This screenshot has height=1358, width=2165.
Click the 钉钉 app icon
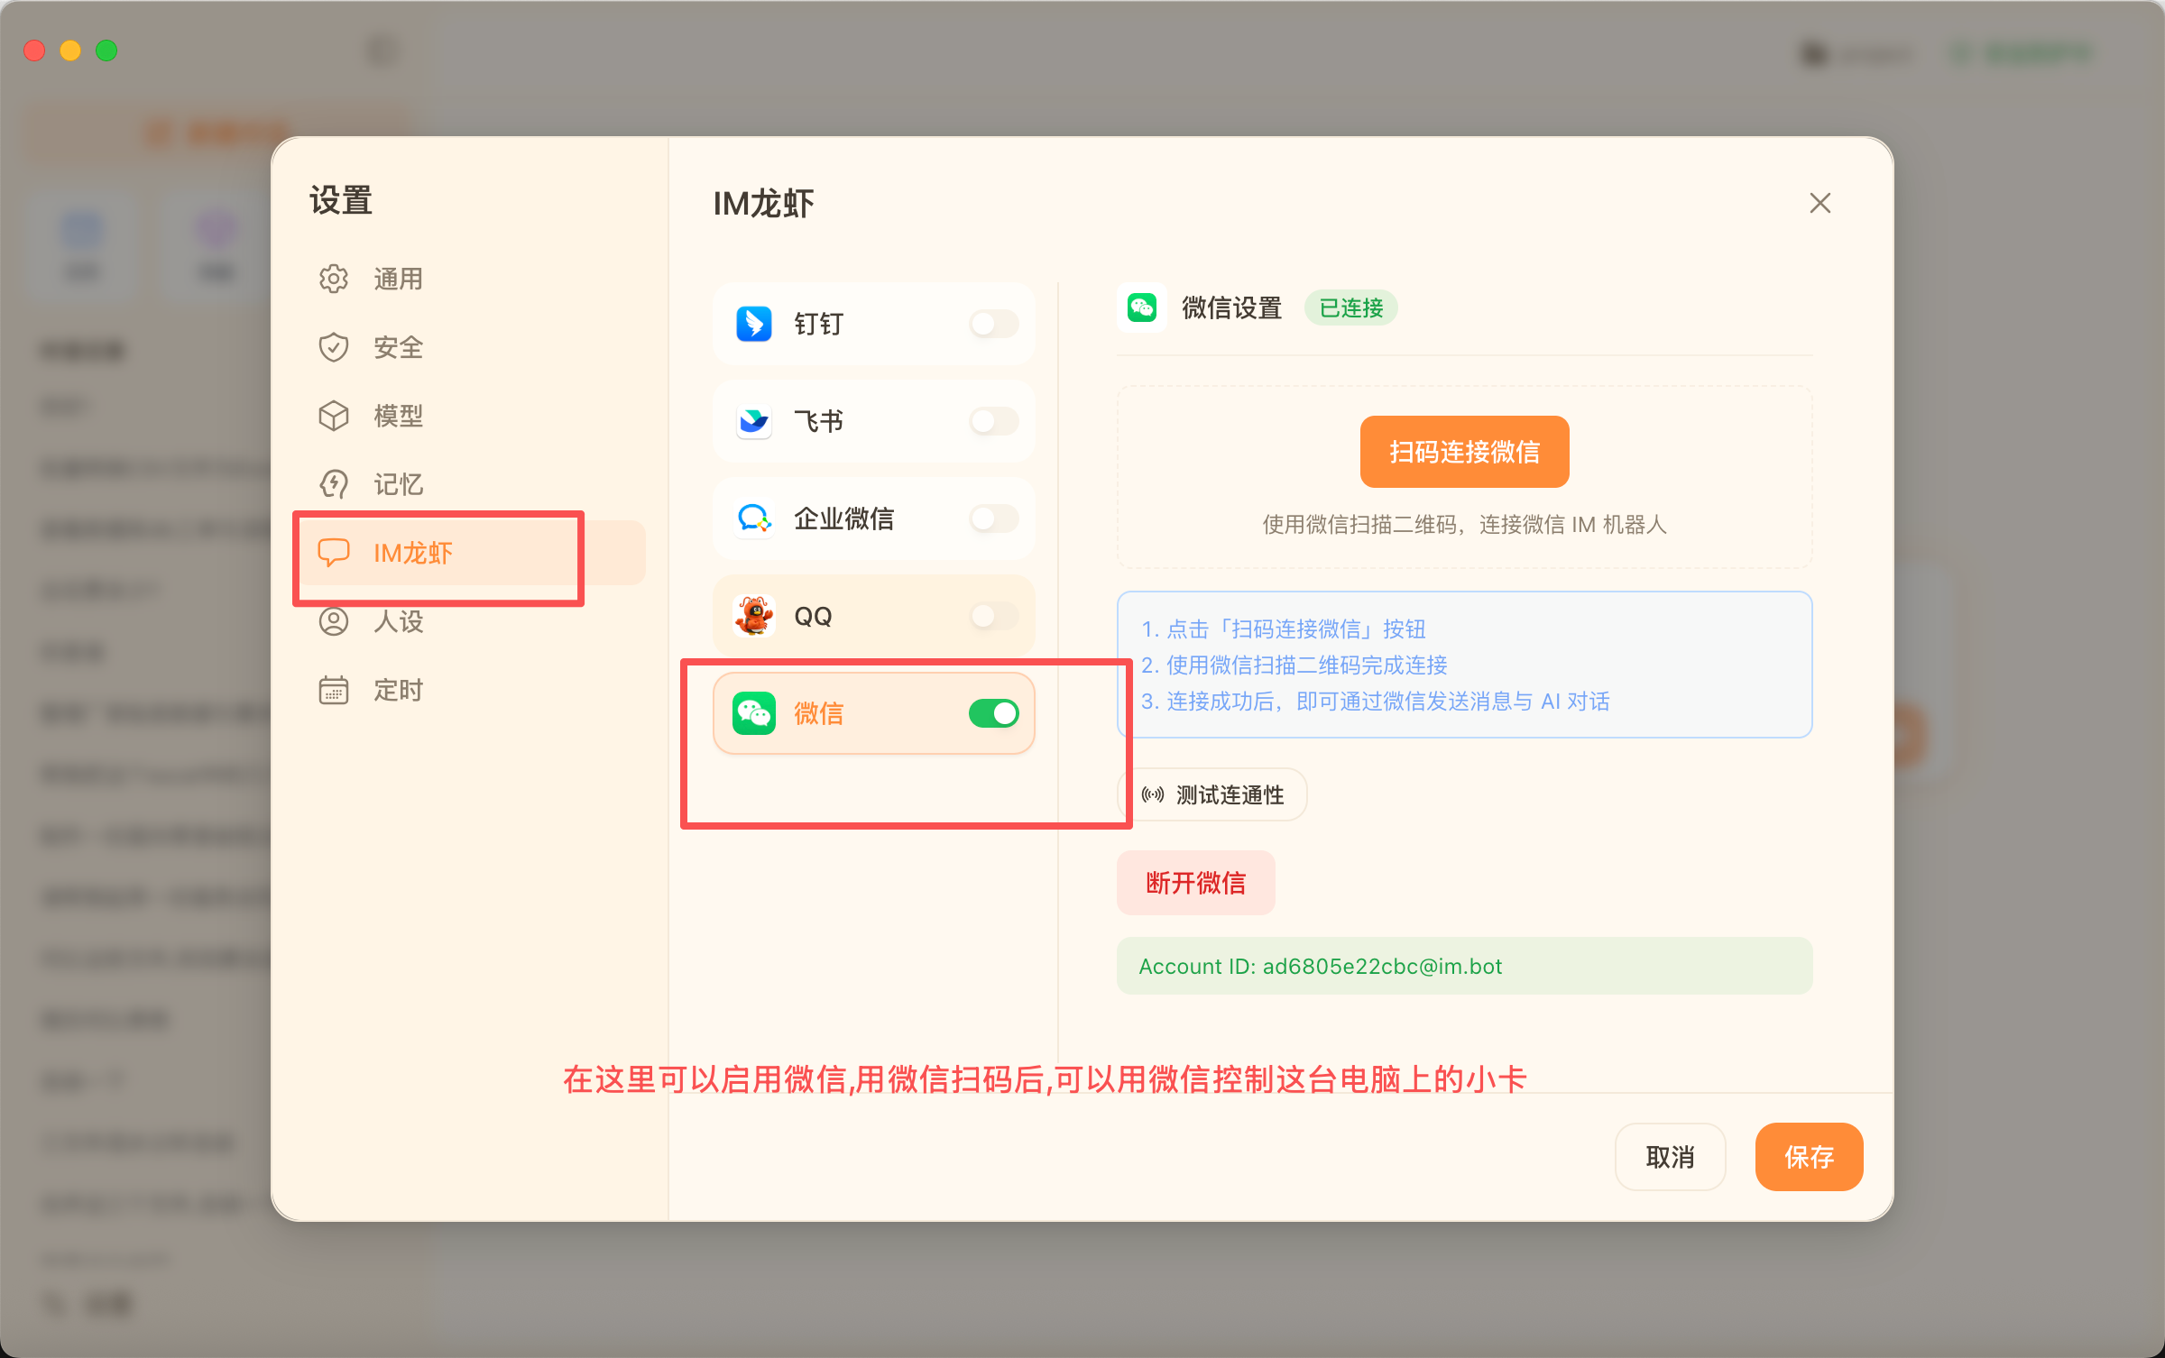coord(753,325)
